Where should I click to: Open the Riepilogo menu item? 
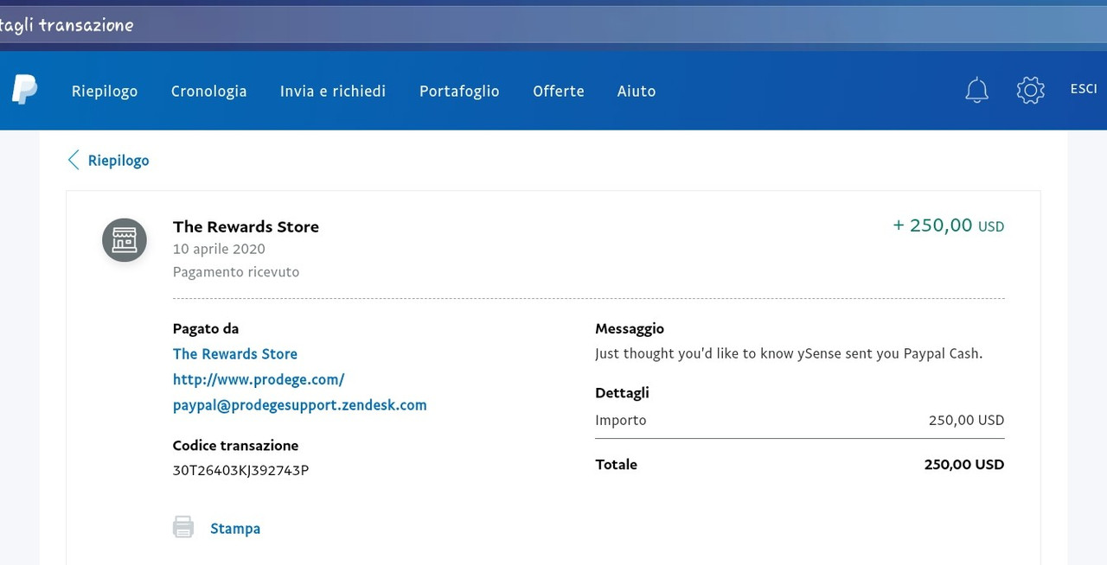click(105, 91)
